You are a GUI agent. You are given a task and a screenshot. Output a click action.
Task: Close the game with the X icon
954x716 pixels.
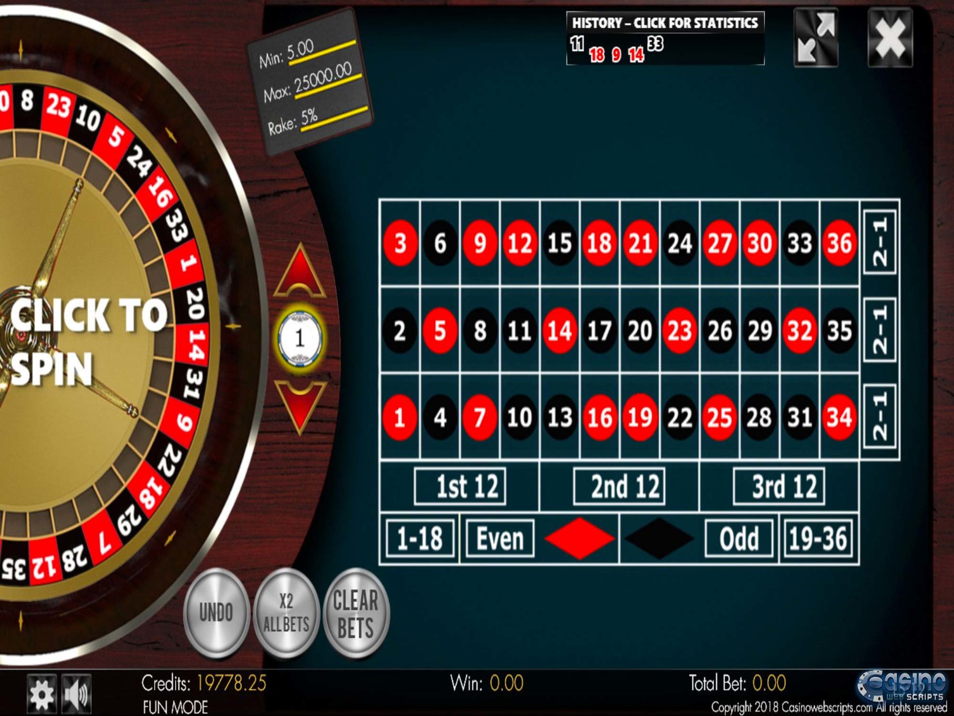click(890, 38)
